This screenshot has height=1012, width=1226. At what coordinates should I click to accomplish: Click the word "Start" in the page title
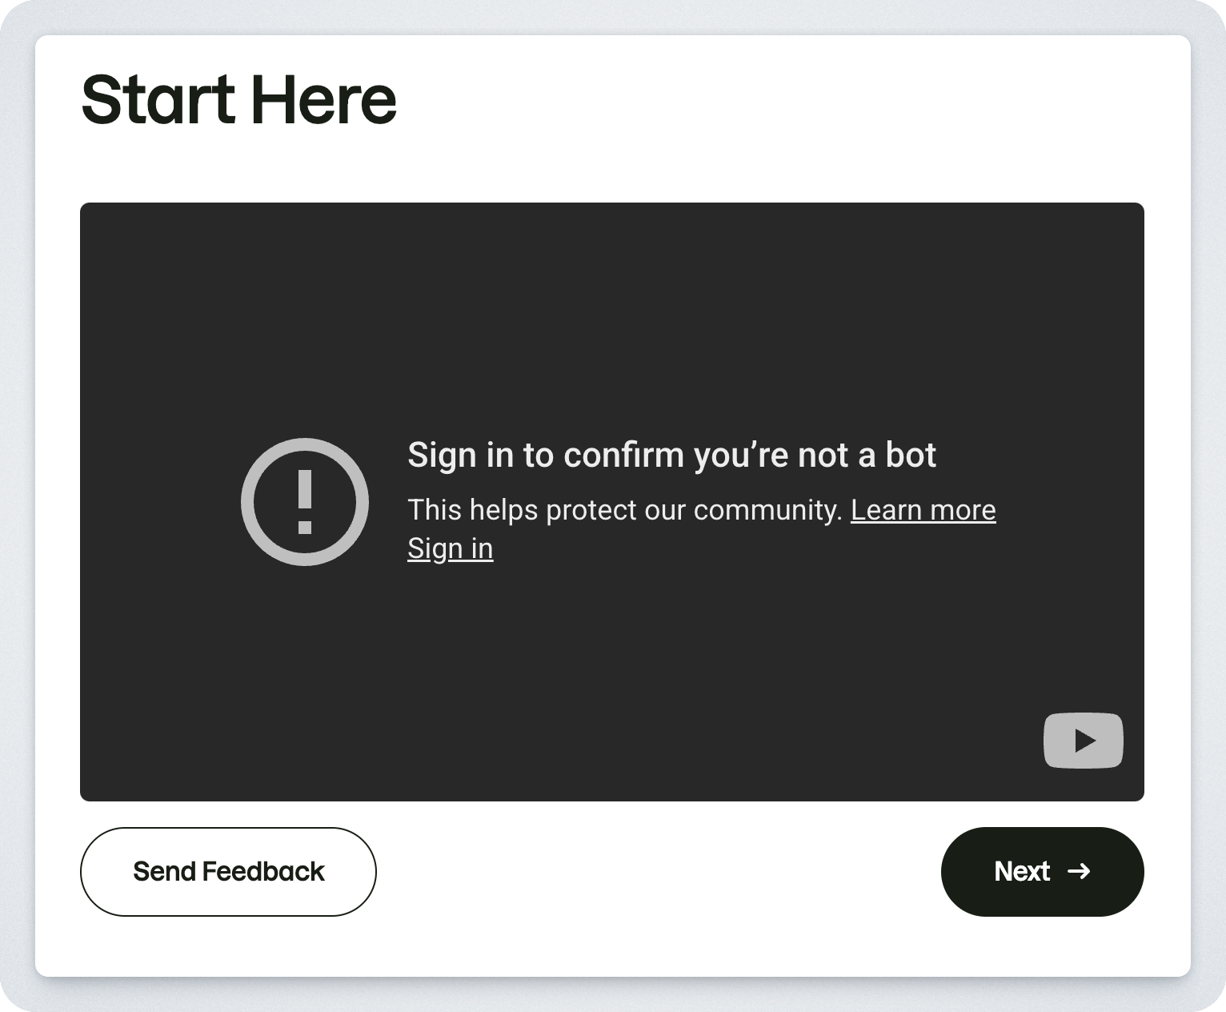tap(158, 100)
